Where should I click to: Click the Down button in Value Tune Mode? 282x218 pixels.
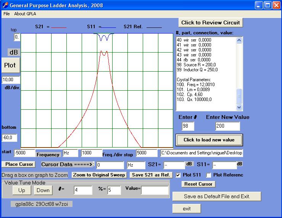click(43, 190)
